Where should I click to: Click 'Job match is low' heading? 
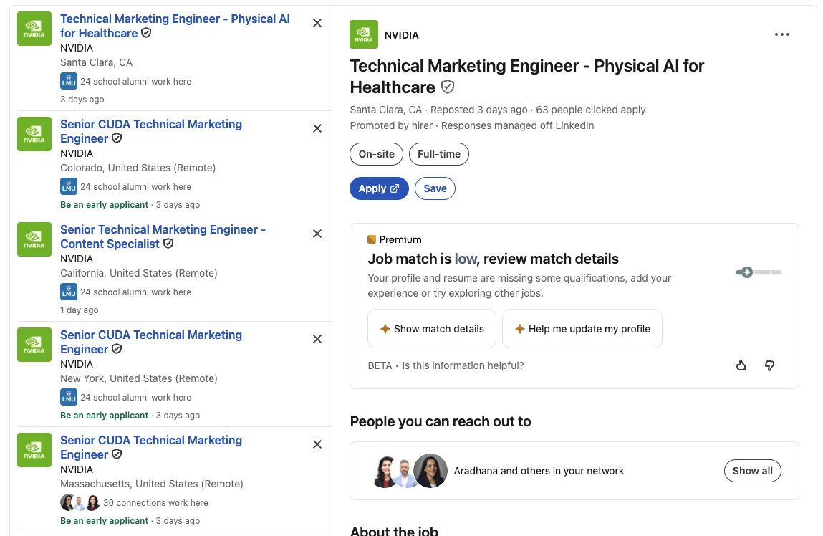tap(493, 259)
